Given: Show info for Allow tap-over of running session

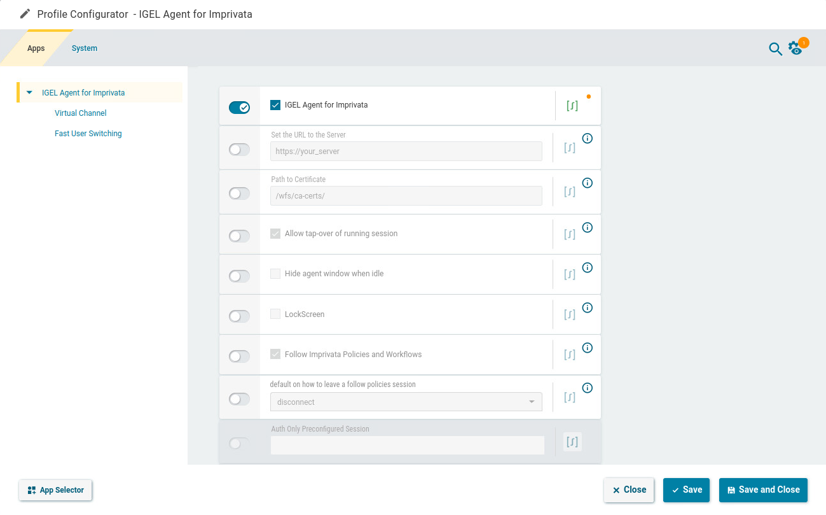Looking at the screenshot, I should click(588, 227).
